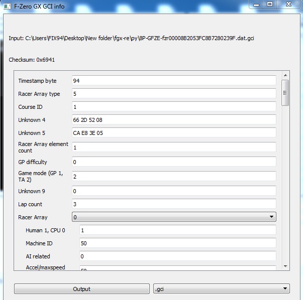Click the Accel/maxspeed label

click(x=45, y=267)
